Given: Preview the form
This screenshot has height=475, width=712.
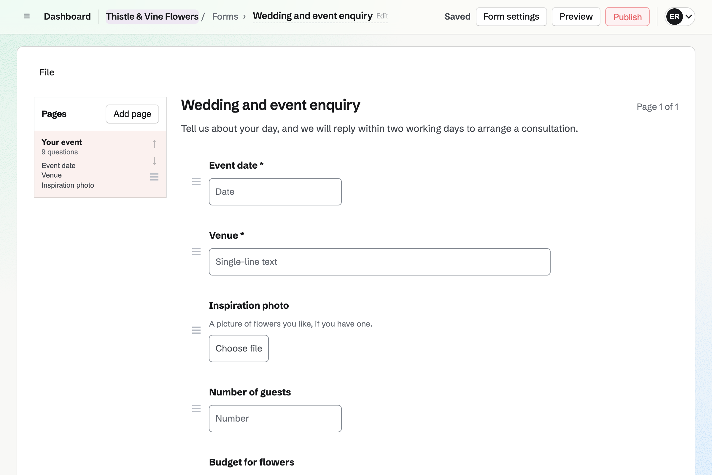Looking at the screenshot, I should point(576,17).
